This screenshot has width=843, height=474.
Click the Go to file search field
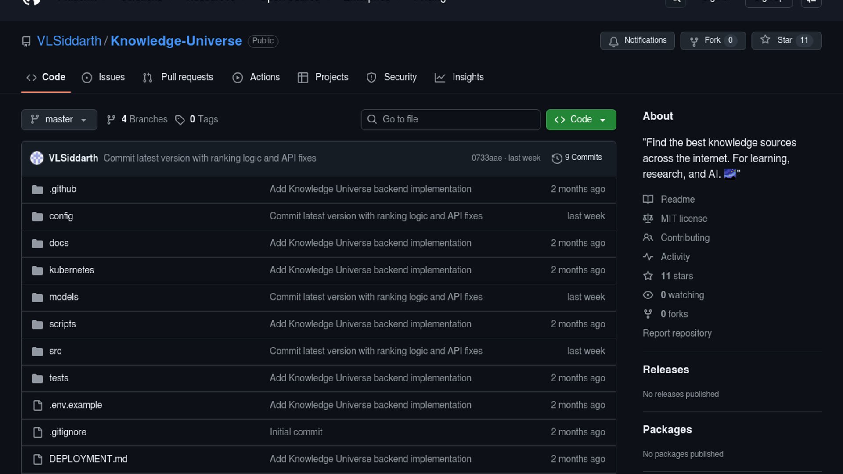coord(450,119)
